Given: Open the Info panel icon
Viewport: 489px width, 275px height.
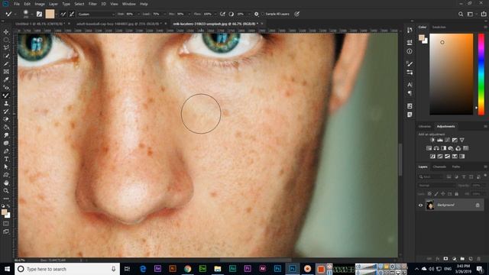Looking at the screenshot, I should (x=410, y=51).
